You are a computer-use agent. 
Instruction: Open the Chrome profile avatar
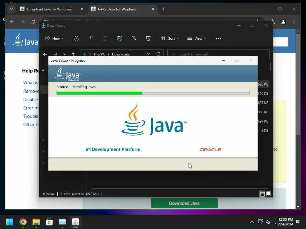pyautogui.click(x=283, y=22)
